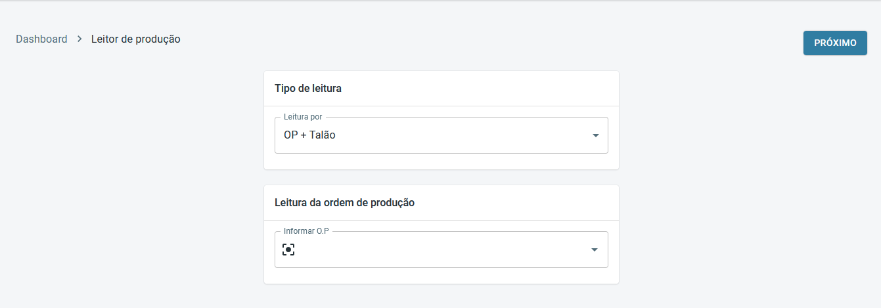Click the breadcrumb chevron separator icon
Viewport: 881px width, 308px height.
pyautogui.click(x=79, y=39)
